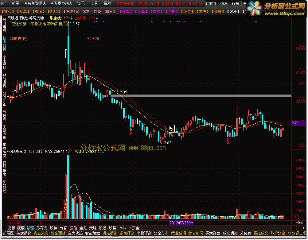Open the 日线 period selector
Viewport: 308px width, 240px height.
(x=299, y=223)
